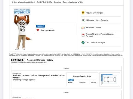Click the 02/26/2026 date in Event 1
The height and width of the screenshot is (99, 133).
(x=17, y=73)
